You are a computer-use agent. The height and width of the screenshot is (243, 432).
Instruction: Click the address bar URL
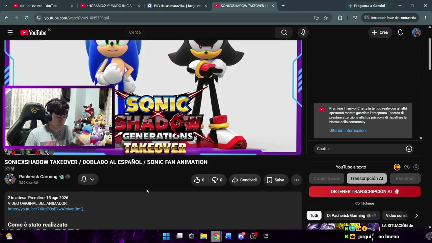coord(77,18)
